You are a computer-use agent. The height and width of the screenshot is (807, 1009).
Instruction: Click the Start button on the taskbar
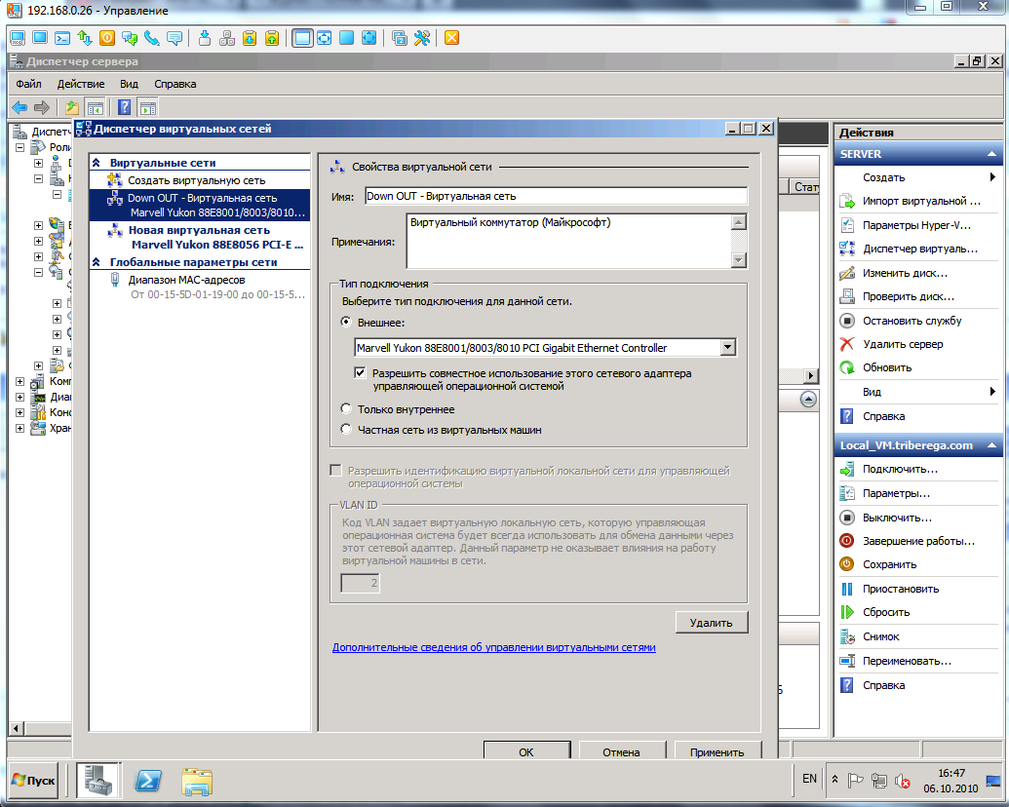pos(33,781)
